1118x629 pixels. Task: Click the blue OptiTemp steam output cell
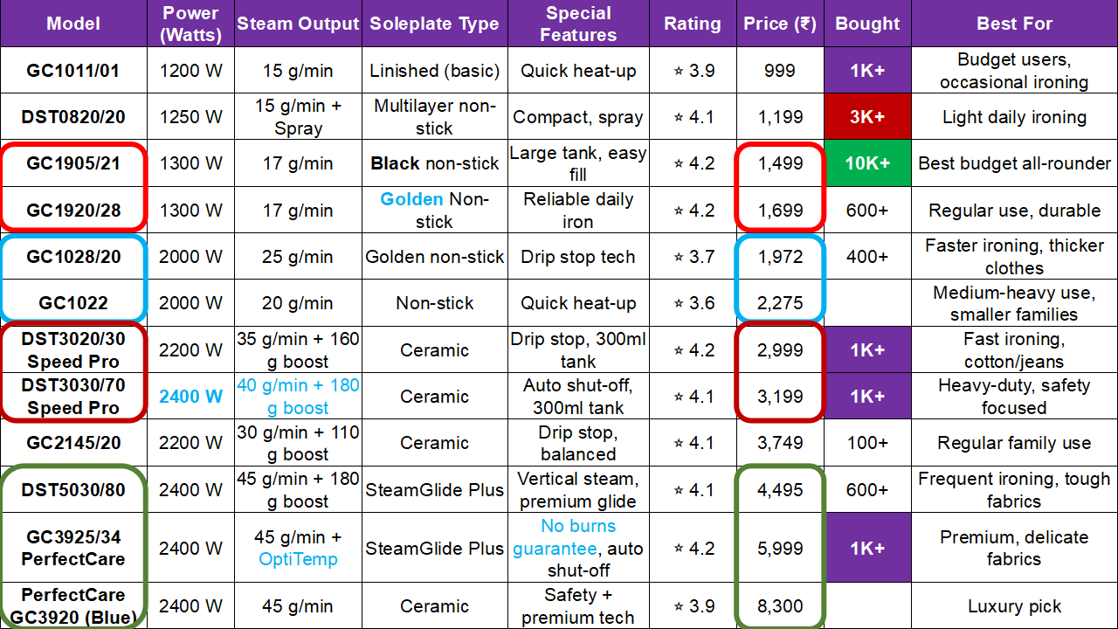point(298,549)
